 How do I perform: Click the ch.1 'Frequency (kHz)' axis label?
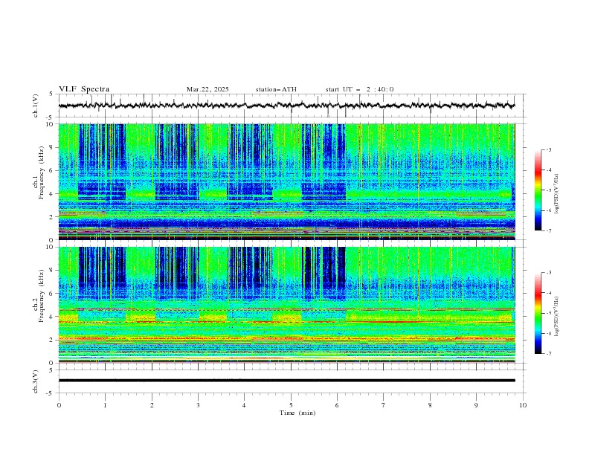[x=42, y=172]
